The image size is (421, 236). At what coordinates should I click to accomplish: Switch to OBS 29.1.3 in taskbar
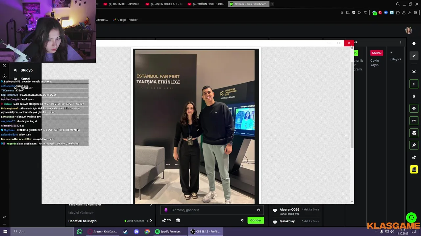[x=206, y=232]
